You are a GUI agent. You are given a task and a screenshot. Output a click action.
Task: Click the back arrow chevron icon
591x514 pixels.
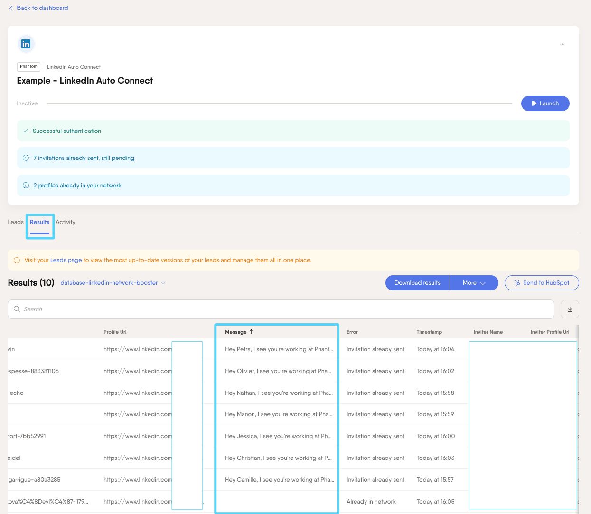(11, 8)
